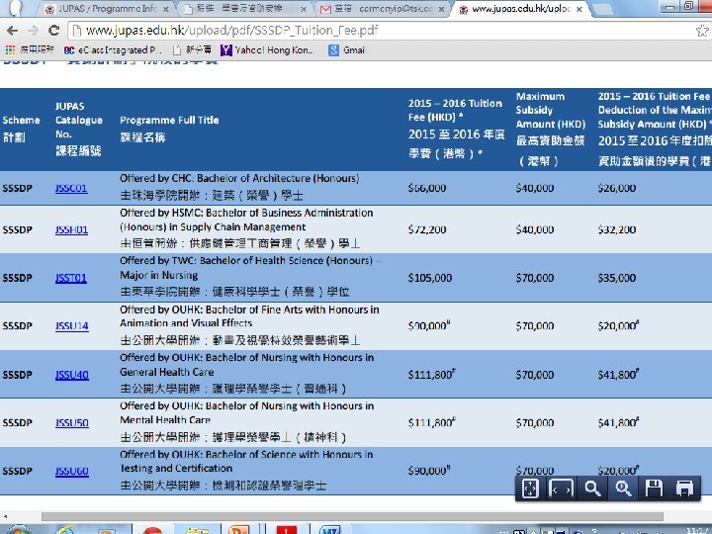Open the Gmail bookmark with Google icon
The width and height of the screenshot is (712, 534).
tap(347, 50)
